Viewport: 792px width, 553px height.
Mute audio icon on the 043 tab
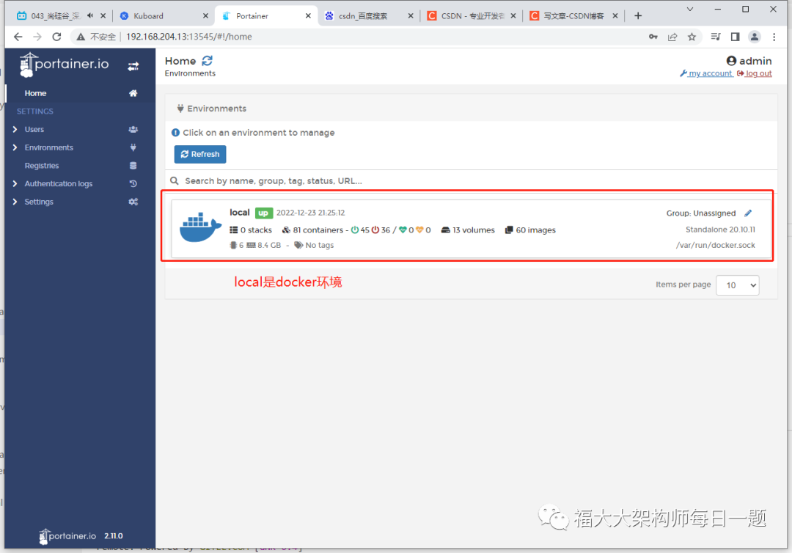coord(90,15)
